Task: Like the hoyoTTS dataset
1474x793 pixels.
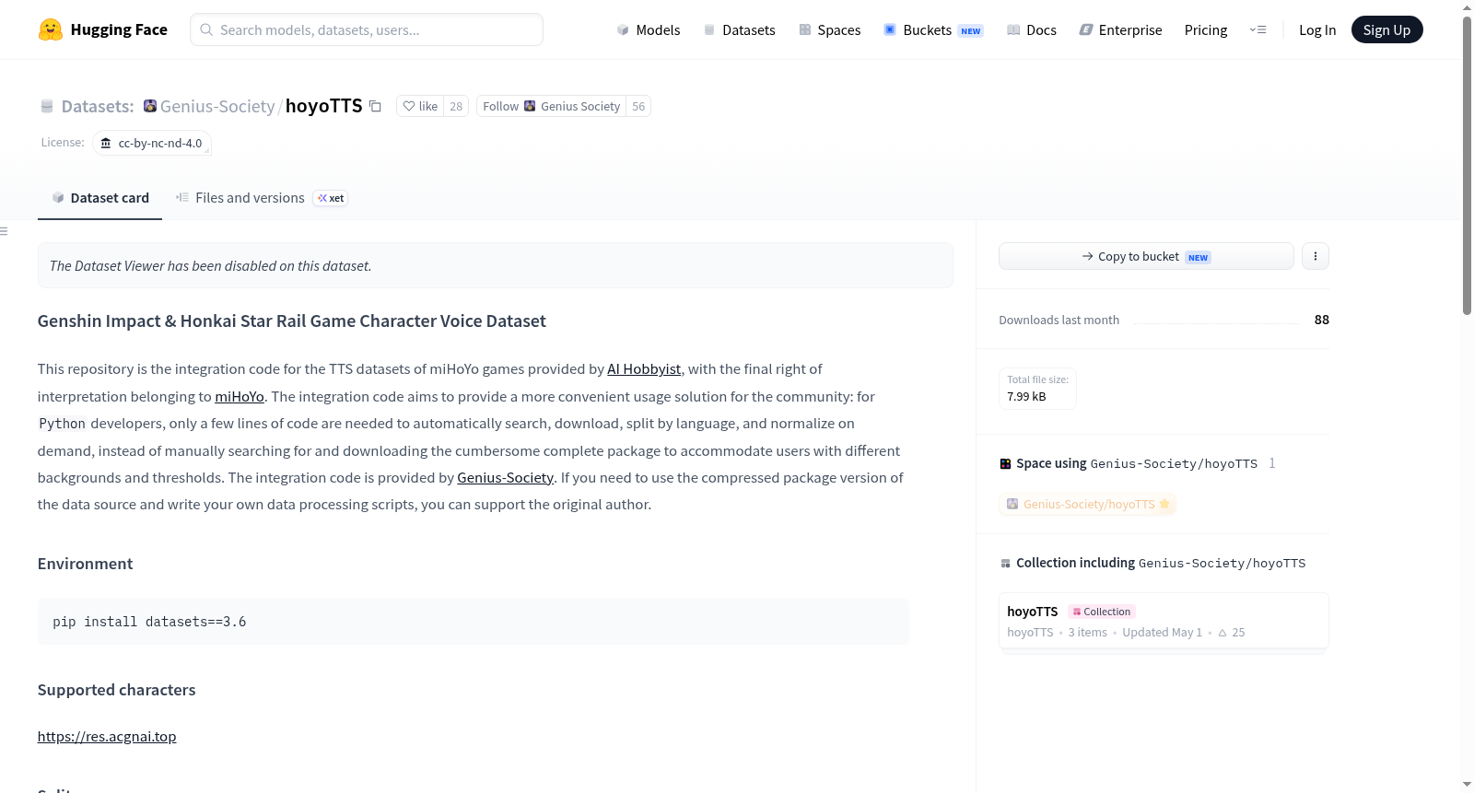Action: tap(420, 106)
